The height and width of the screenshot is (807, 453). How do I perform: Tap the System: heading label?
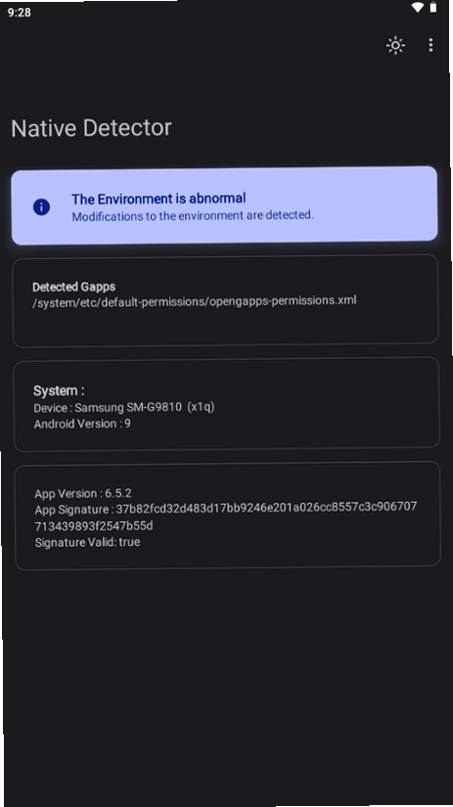(59, 390)
